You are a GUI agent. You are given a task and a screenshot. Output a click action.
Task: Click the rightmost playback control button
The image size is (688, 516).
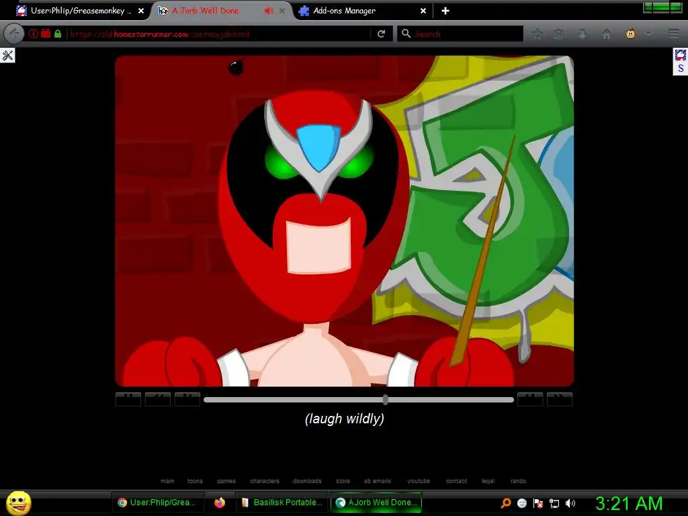pyautogui.click(x=560, y=399)
